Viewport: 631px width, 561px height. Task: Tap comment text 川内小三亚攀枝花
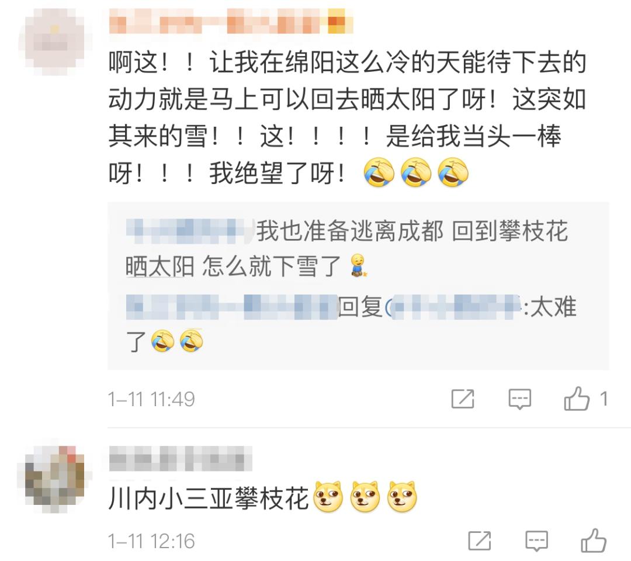coord(209,498)
